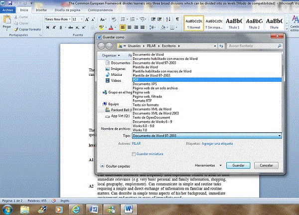Click Cancelar button
Screen dimensions: 299x215
(x=266, y=165)
